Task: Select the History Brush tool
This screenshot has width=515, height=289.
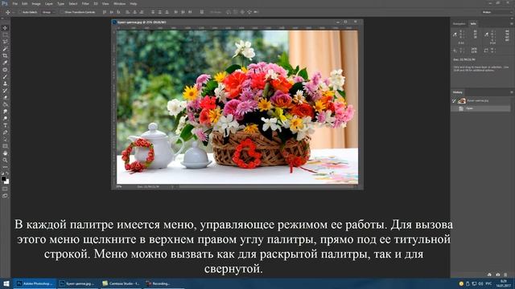Action: click(x=5, y=91)
